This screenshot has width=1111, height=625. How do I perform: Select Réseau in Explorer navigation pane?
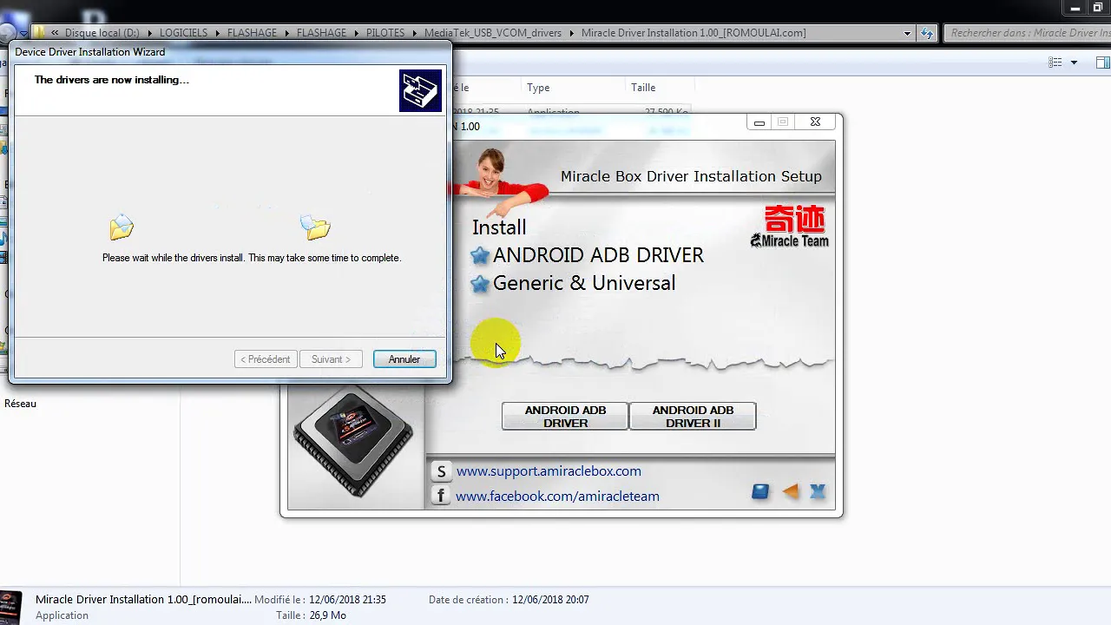click(x=20, y=404)
